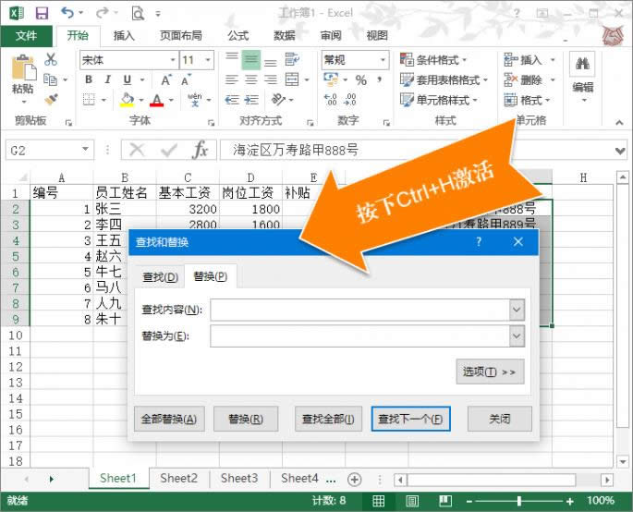Click the Save icon in quick access toolbar
Screen dimensions: 633x512
pos(42,13)
